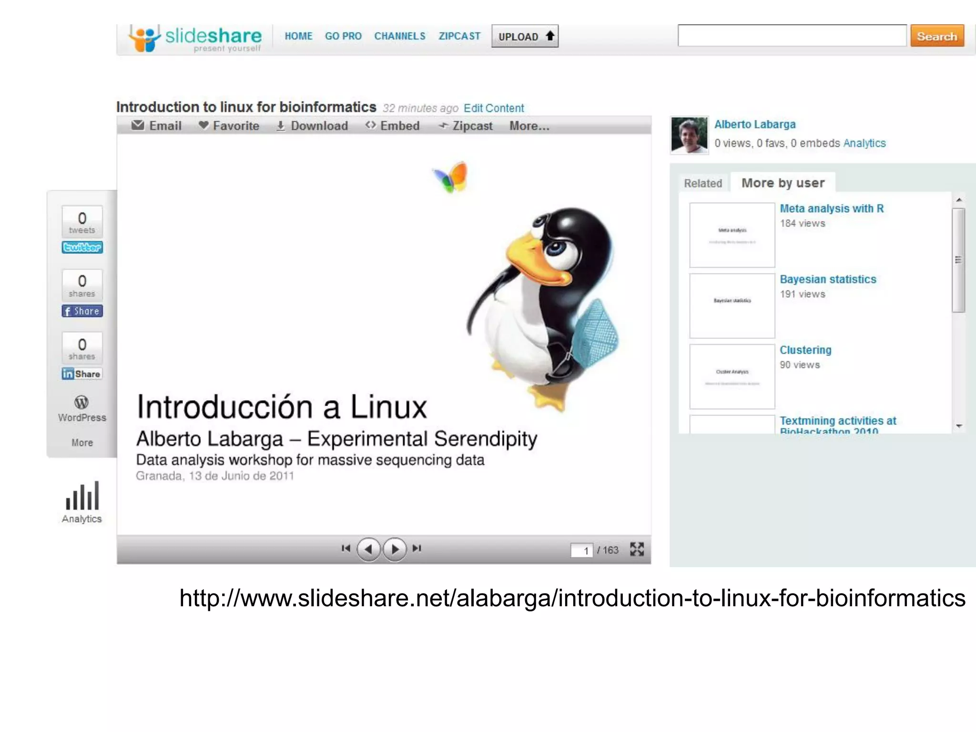Screen dimensions: 976x732
Task: Click the butterfly logo on slide
Action: pyautogui.click(x=450, y=177)
